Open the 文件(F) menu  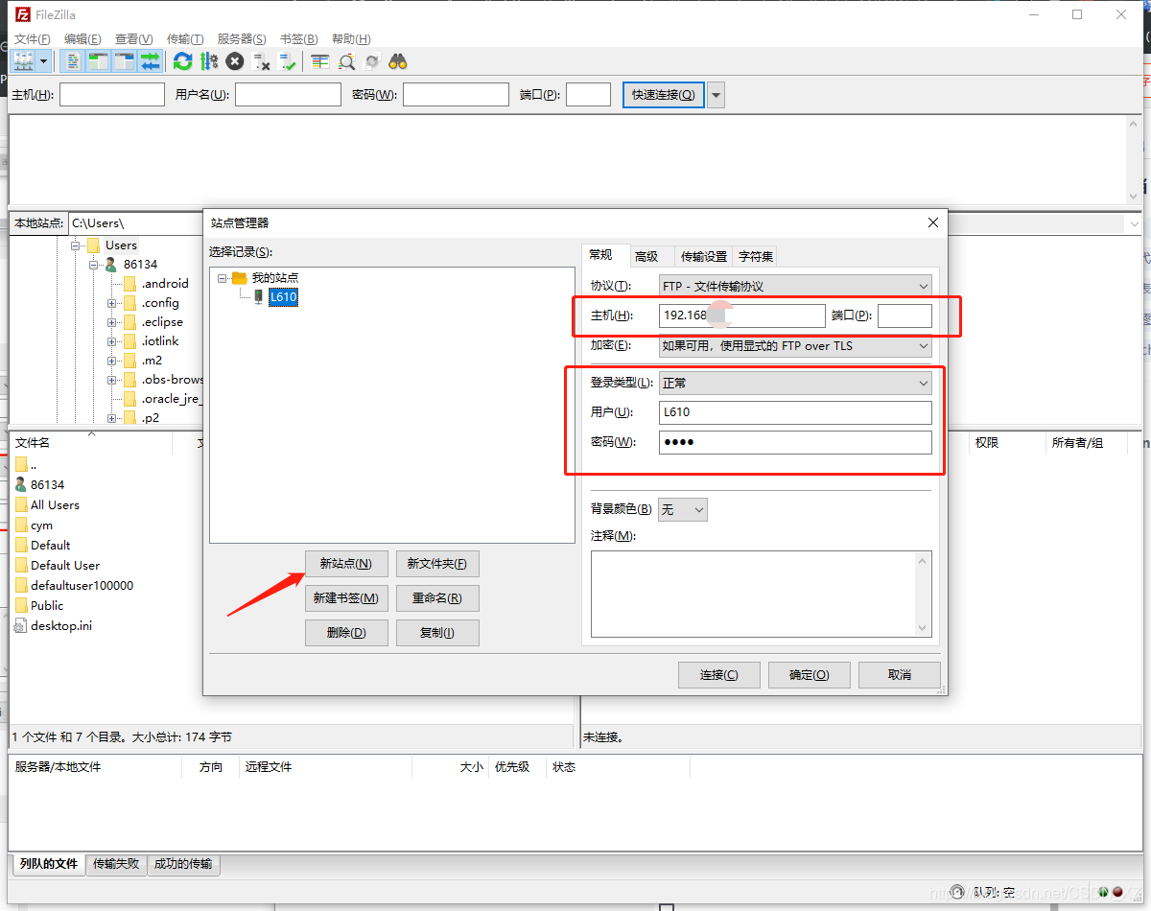(x=32, y=39)
